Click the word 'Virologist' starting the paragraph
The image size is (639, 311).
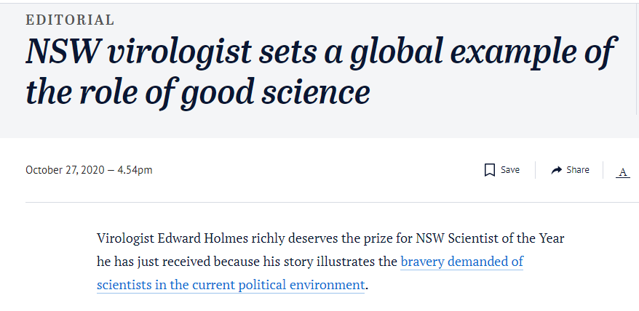click(x=126, y=238)
